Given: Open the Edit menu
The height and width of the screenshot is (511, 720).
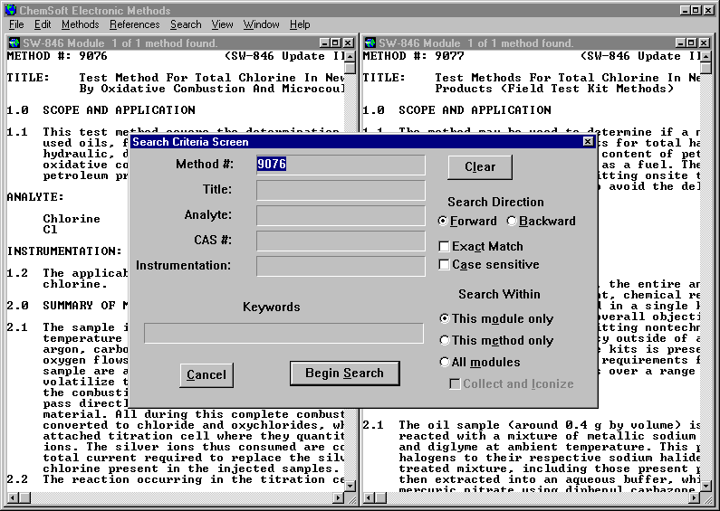Looking at the screenshot, I should 43,24.
